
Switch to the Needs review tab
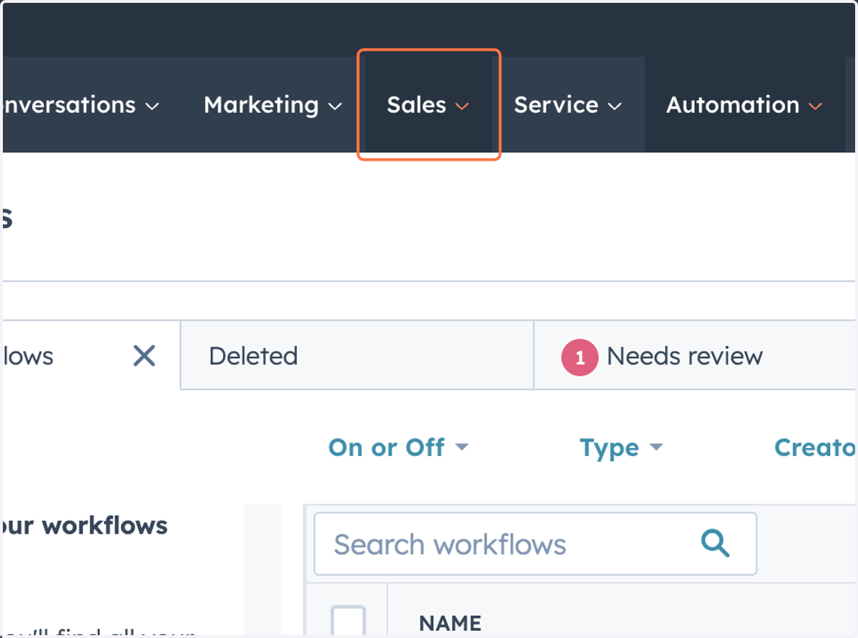pyautogui.click(x=695, y=355)
